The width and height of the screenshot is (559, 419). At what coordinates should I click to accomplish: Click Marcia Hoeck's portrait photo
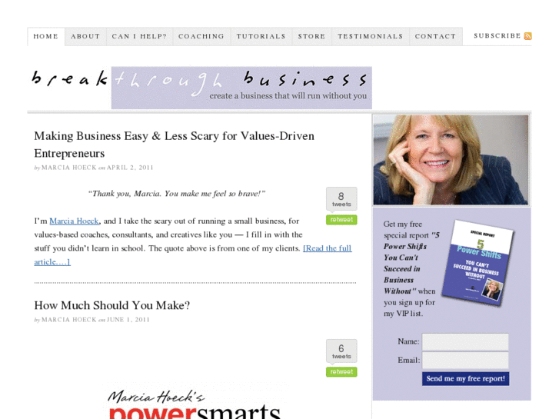tap(451, 160)
